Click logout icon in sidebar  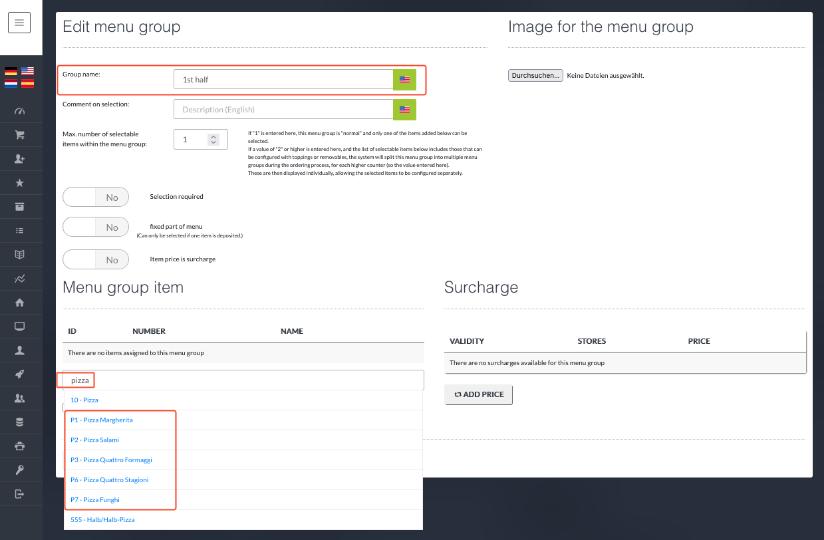(x=19, y=493)
